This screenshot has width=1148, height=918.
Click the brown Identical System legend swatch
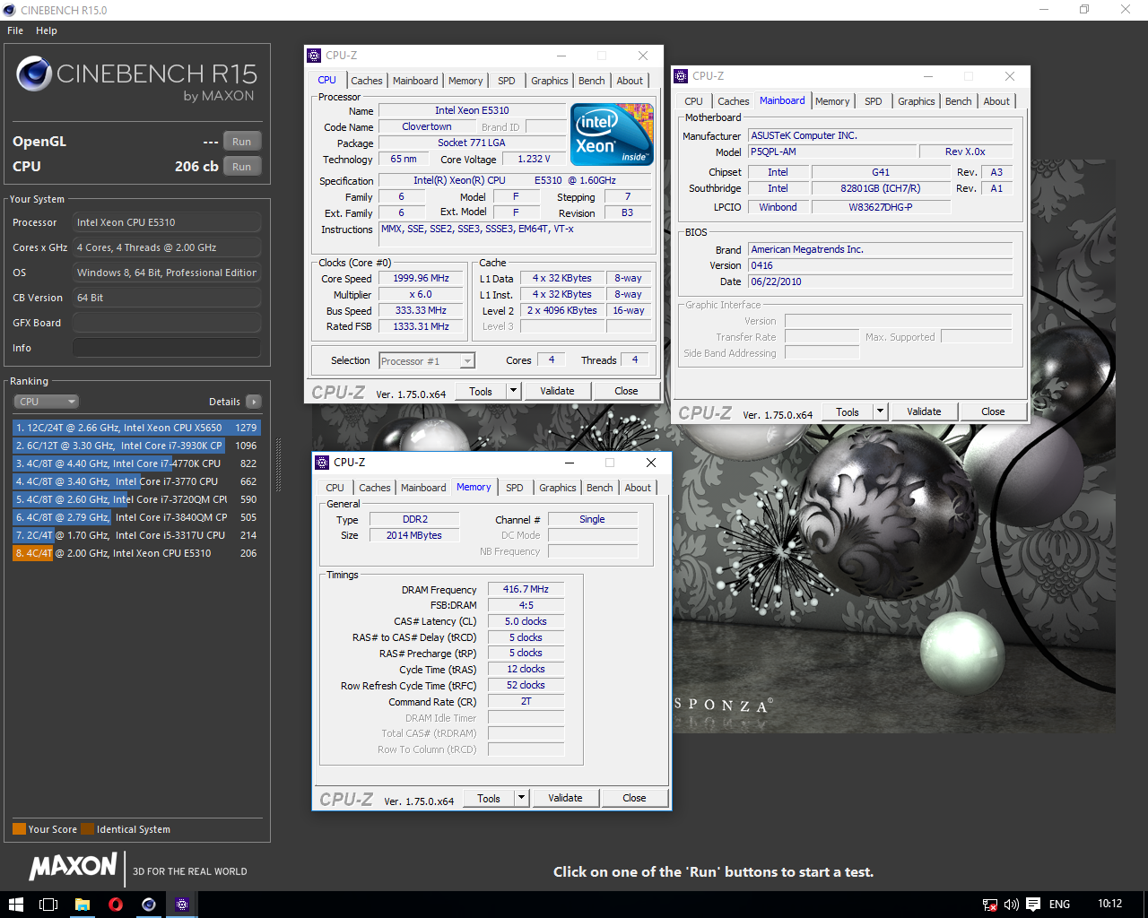pyautogui.click(x=87, y=828)
